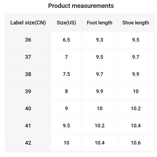Screen dimensions: 157x157
Task: Select label size 42 cell
Action: [x=28, y=143]
